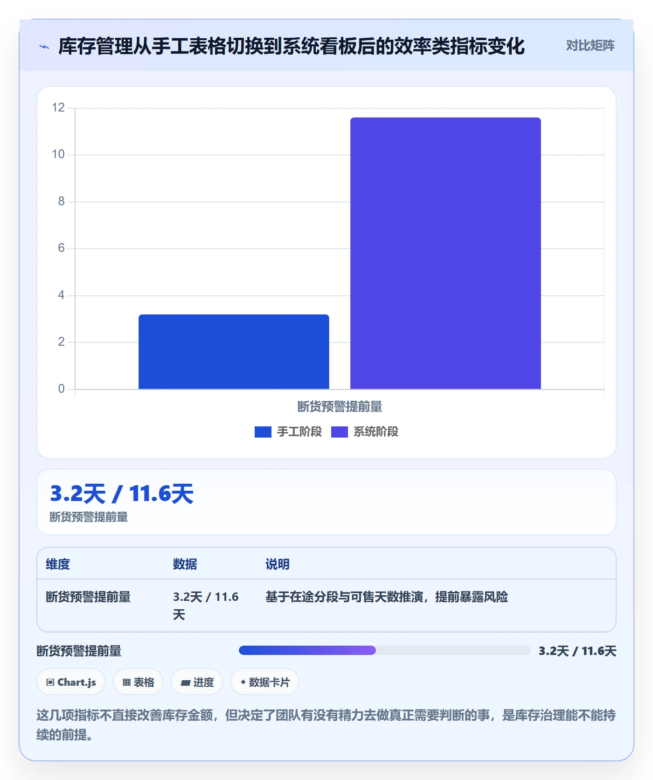Click the 断货预警提前量 progress bar
This screenshot has width=653, height=780.
coord(384,650)
